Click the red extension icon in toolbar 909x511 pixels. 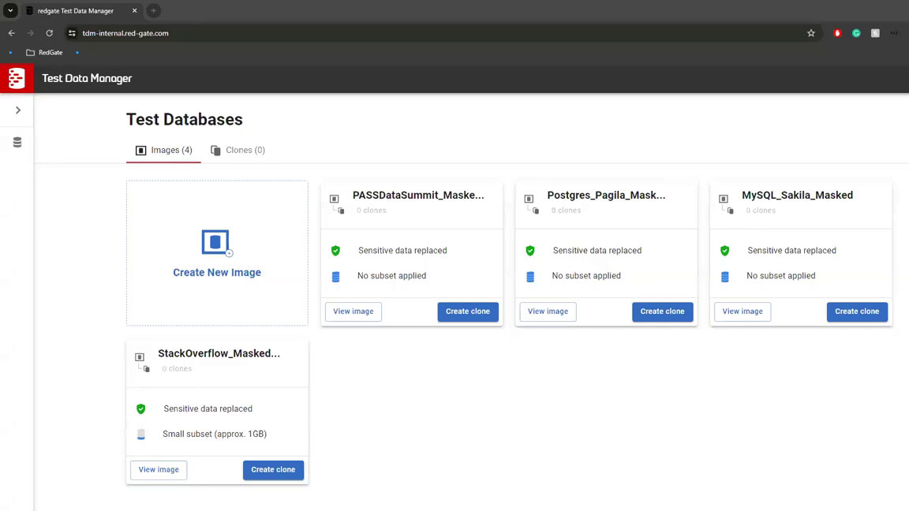[837, 33]
